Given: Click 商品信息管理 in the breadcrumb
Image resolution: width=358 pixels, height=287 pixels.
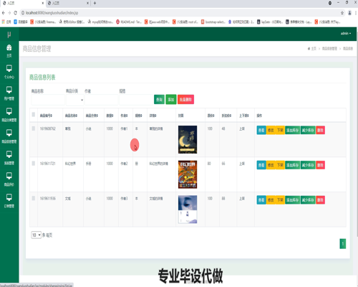Looking at the screenshot, I should pyautogui.click(x=329, y=49).
